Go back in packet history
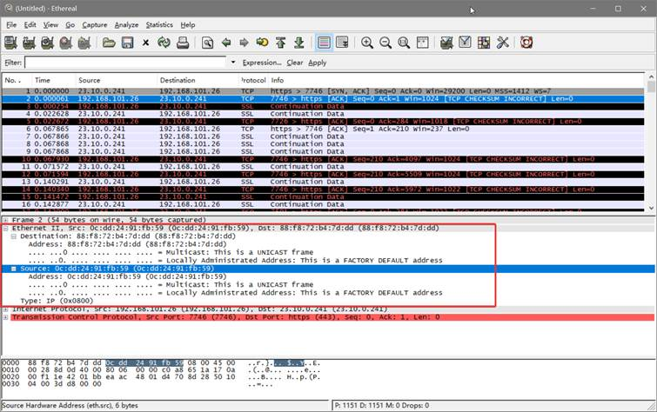Image resolution: width=657 pixels, height=412 pixels. tap(226, 43)
